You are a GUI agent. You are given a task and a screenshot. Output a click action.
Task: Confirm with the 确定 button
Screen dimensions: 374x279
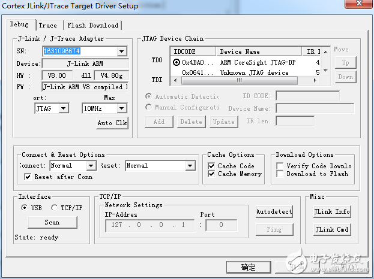(x=249, y=267)
